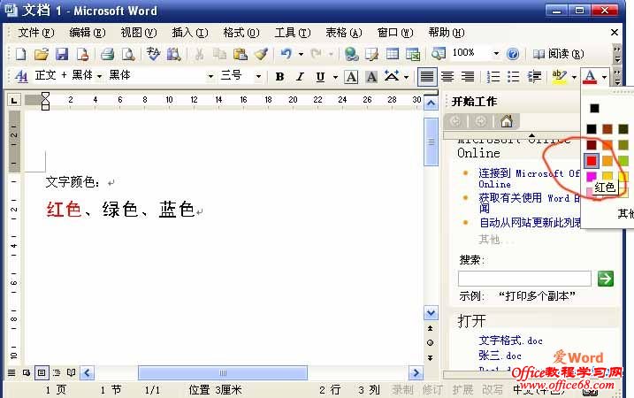Open the Tables and Borders toolbar
Viewport: 634px width, 398px height.
(x=371, y=54)
